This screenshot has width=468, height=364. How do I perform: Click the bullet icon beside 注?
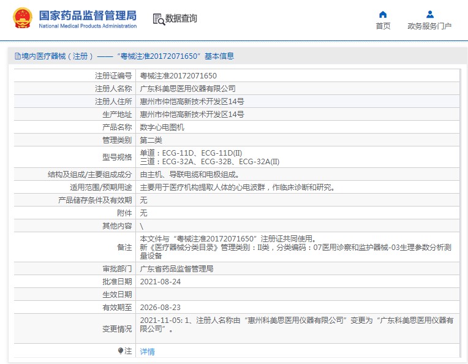tap(120, 351)
